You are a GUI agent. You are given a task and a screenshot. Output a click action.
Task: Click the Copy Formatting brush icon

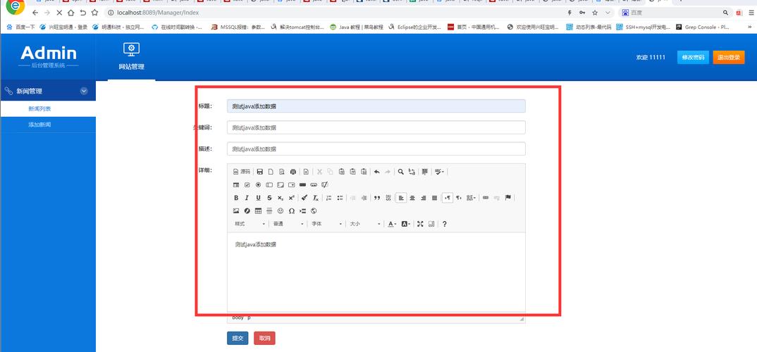pyautogui.click(x=304, y=198)
